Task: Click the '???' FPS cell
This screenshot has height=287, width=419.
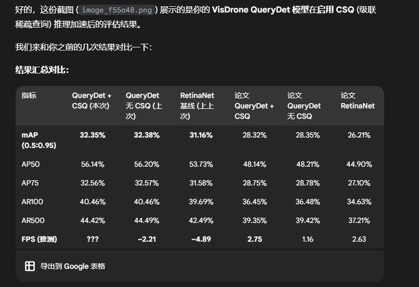Action: click(x=93, y=240)
